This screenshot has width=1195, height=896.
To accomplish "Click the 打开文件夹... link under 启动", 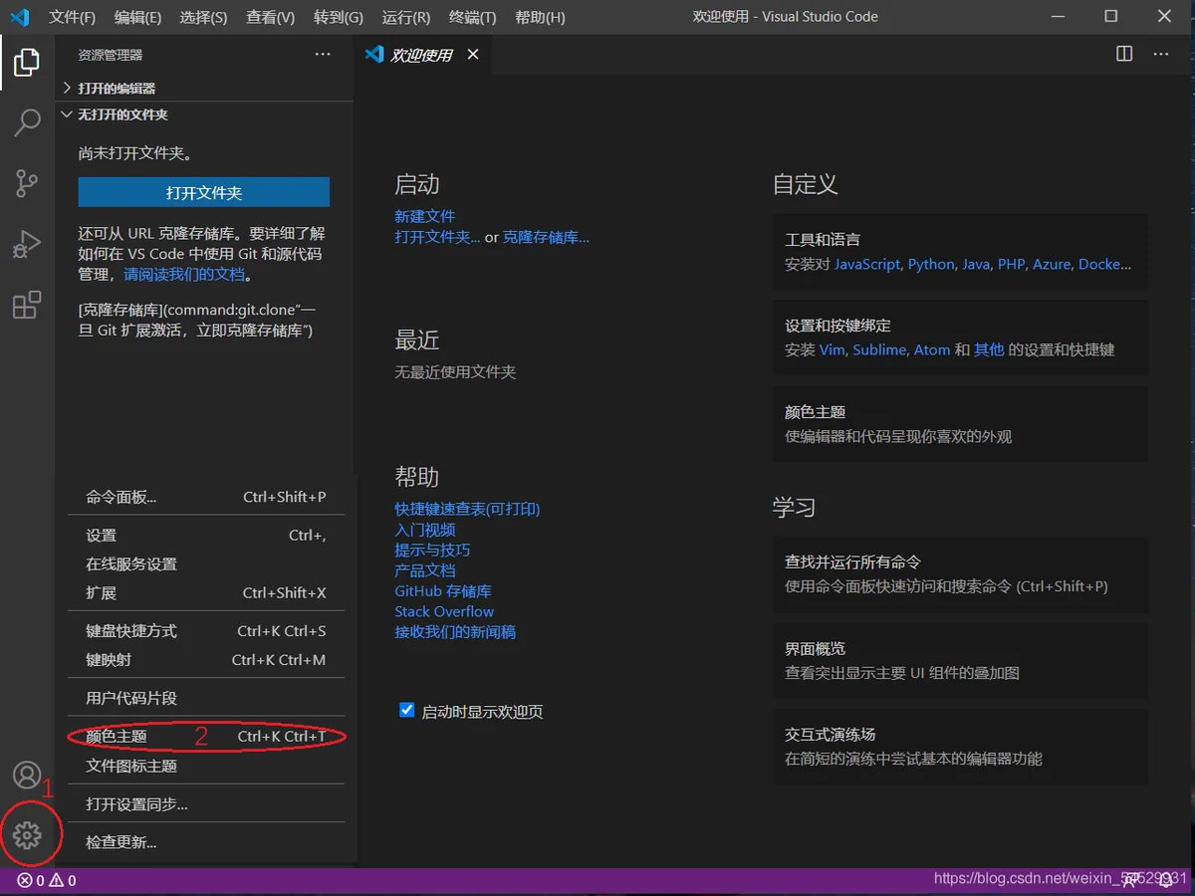I will [437, 237].
